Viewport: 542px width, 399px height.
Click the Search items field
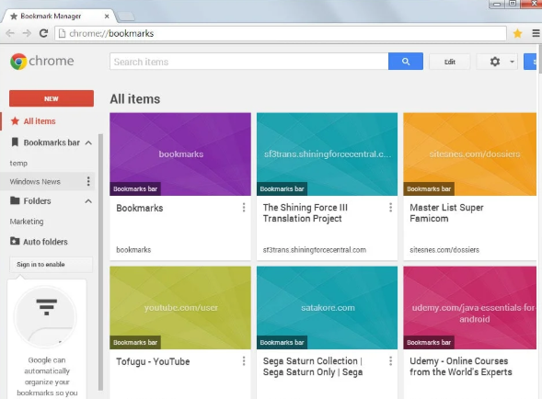(249, 62)
